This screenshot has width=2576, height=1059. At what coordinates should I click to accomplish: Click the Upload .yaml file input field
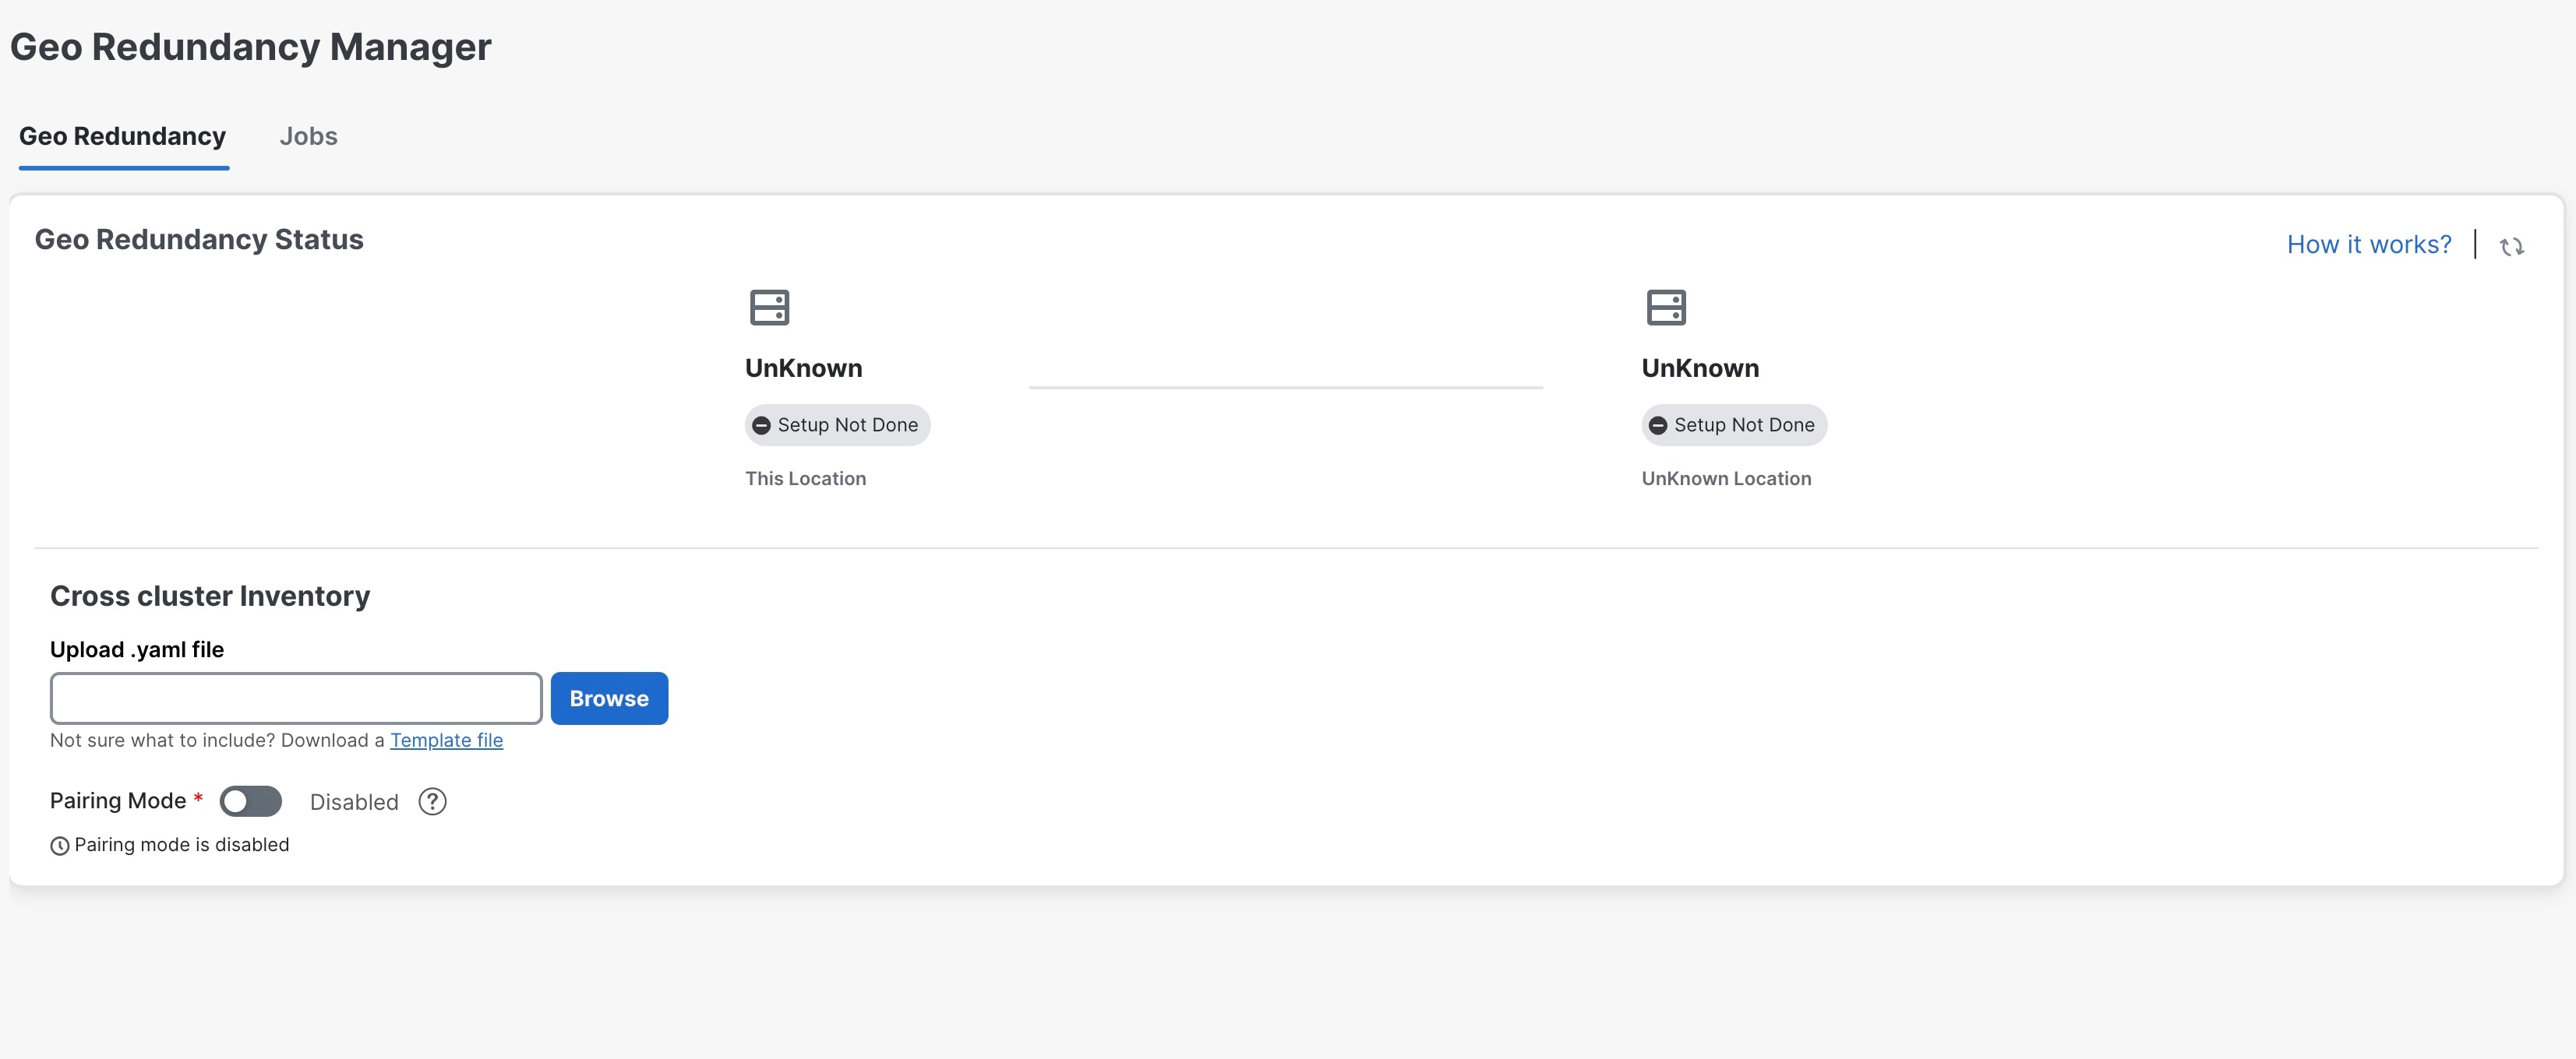(296, 698)
